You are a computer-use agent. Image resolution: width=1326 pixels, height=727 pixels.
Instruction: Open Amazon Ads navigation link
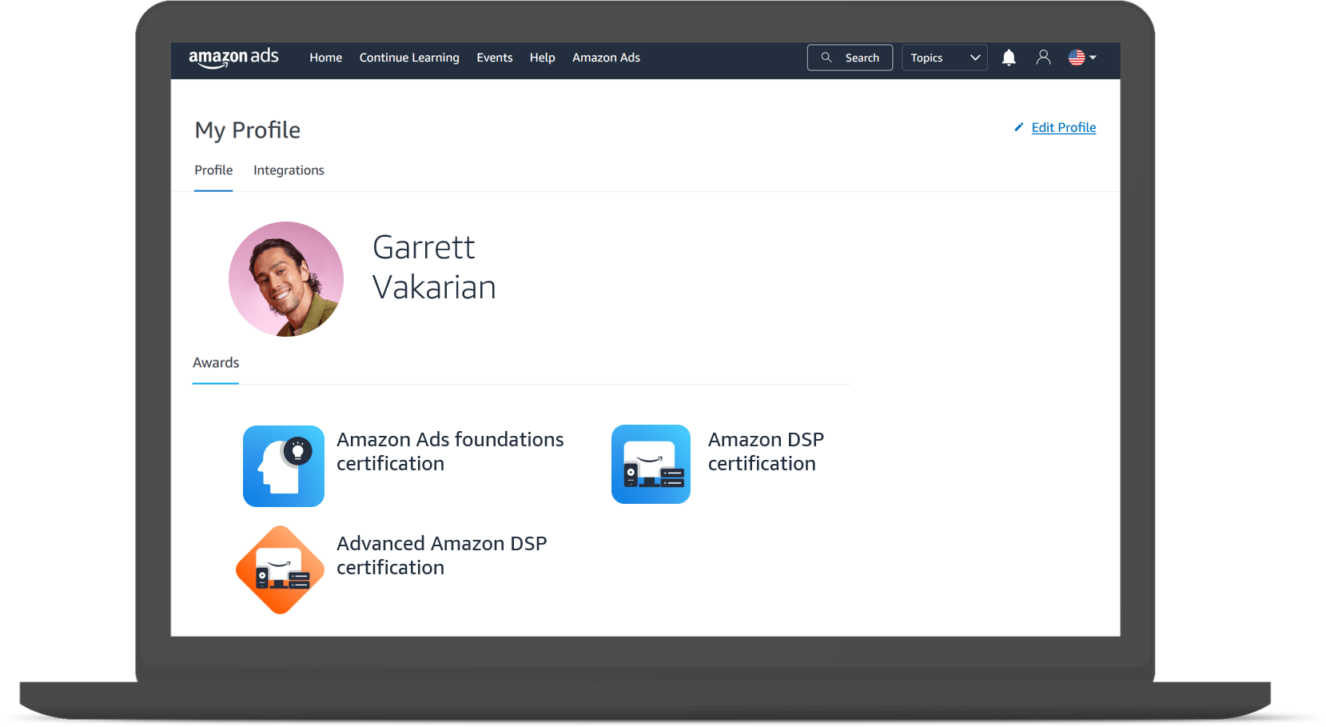(x=606, y=58)
